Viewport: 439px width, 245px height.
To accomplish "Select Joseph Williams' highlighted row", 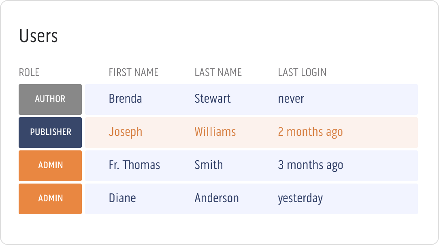I will point(251,132).
